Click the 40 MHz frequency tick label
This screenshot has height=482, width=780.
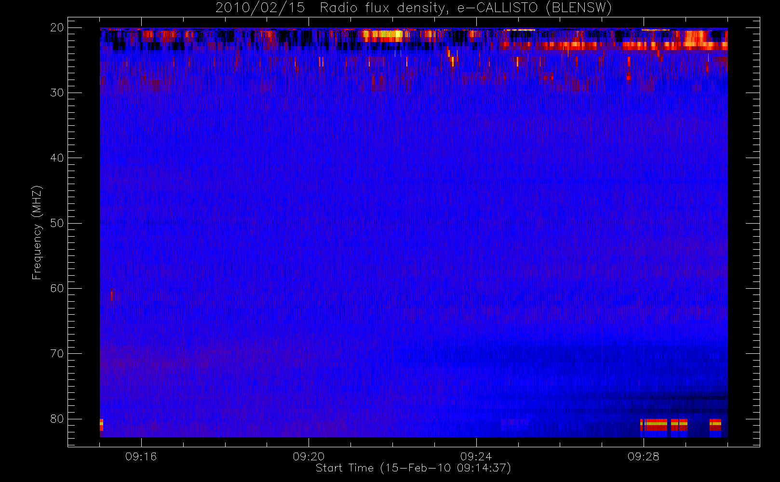pyautogui.click(x=57, y=158)
